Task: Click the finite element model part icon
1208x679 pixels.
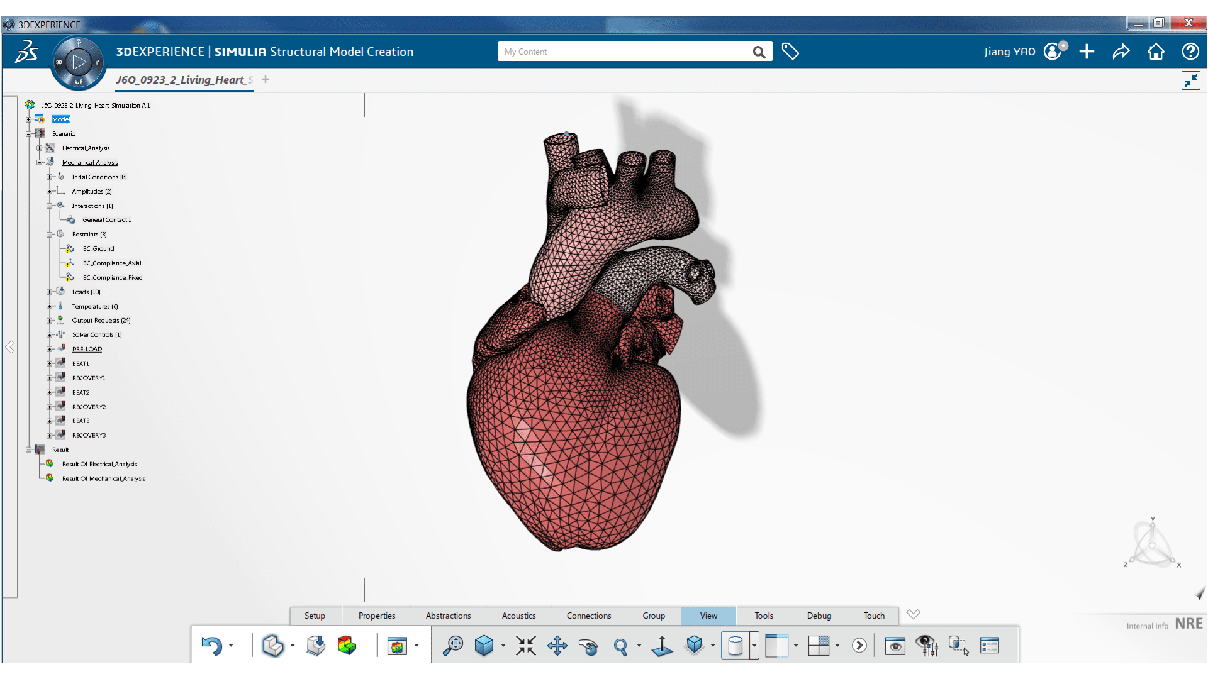Action: coord(273,646)
